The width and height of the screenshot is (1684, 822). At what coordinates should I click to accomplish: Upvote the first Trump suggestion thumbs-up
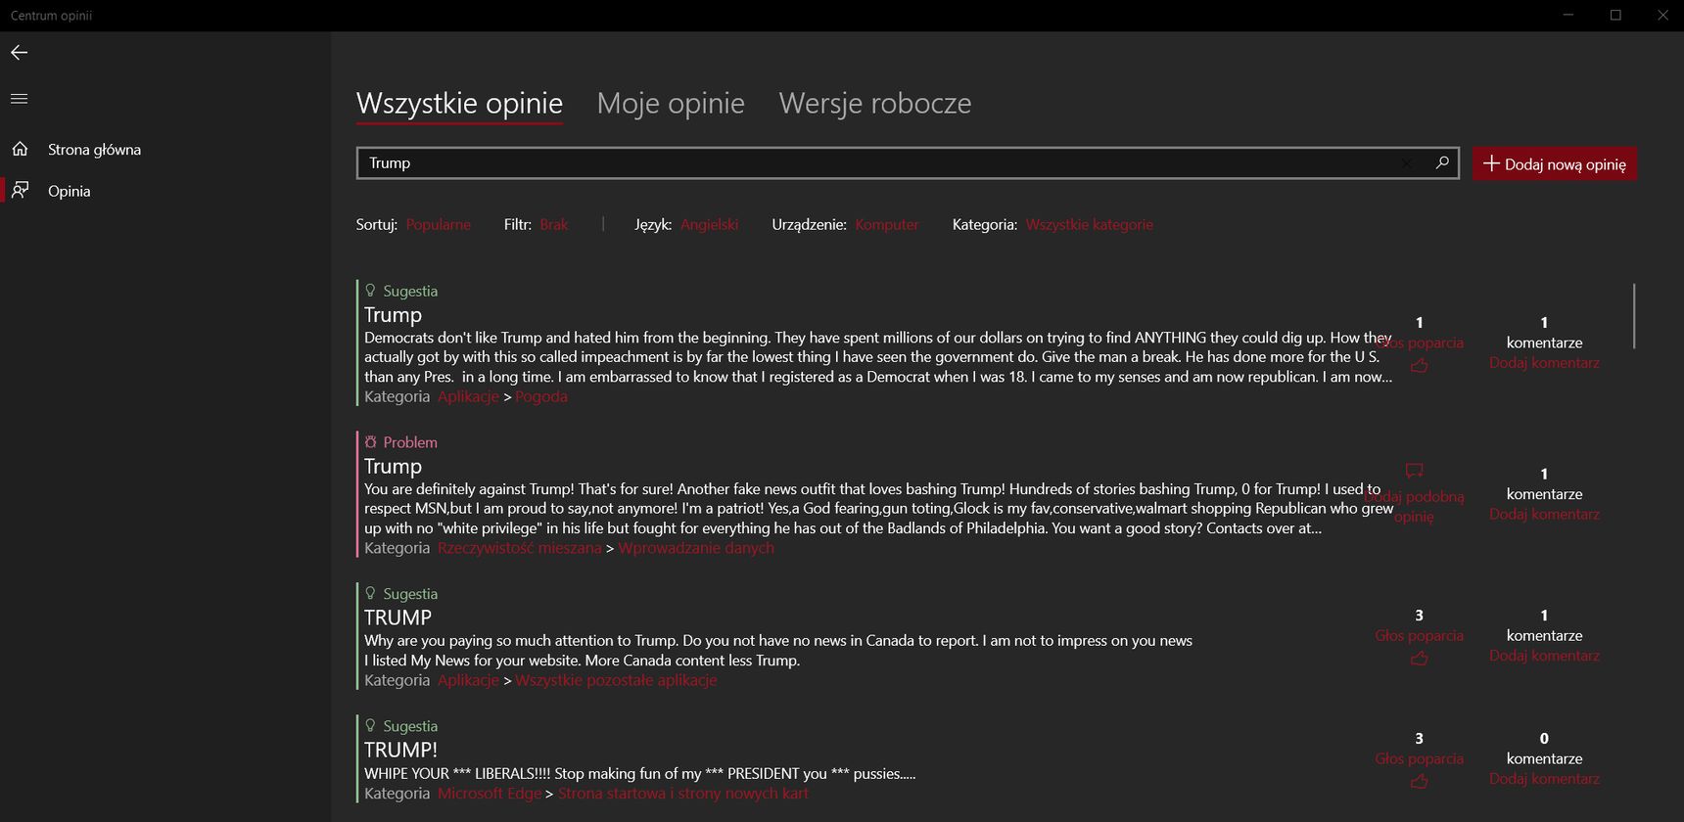coord(1420,365)
